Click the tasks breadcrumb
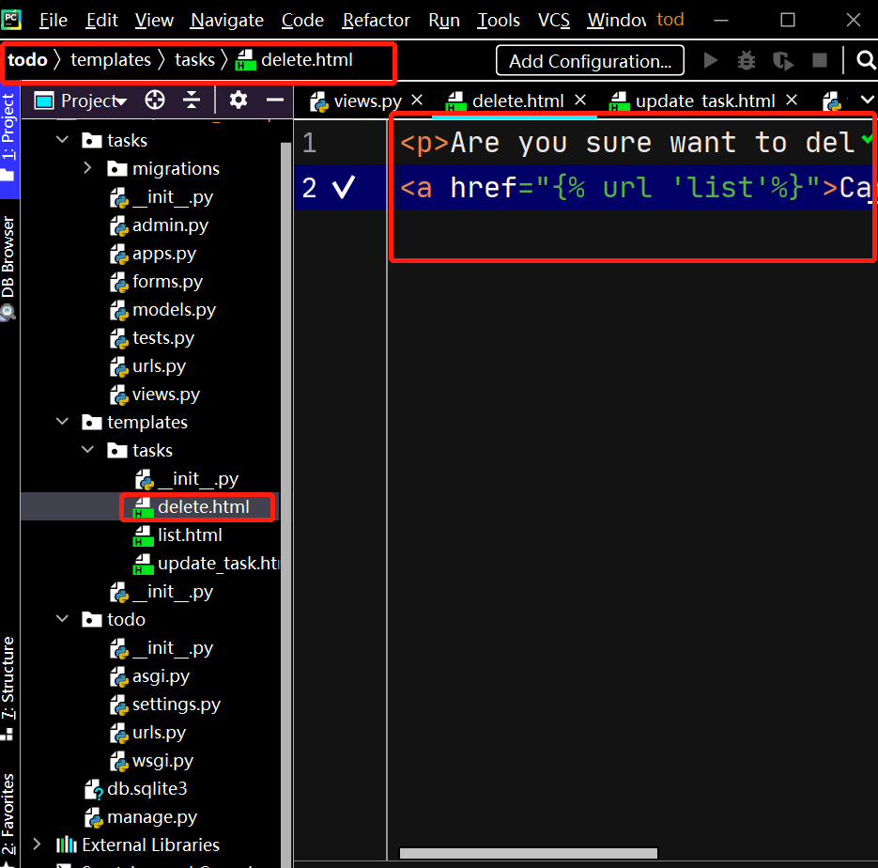Screen dimensions: 878x868 [x=195, y=59]
